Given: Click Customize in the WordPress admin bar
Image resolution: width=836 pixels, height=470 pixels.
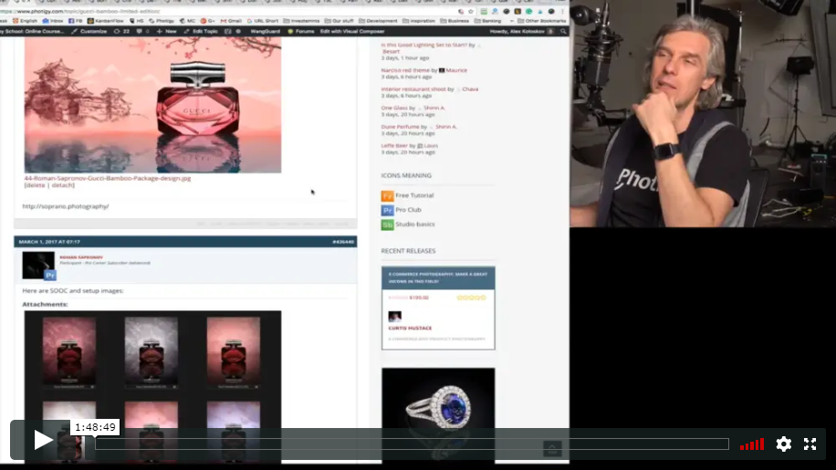Looking at the screenshot, I should (x=89, y=31).
